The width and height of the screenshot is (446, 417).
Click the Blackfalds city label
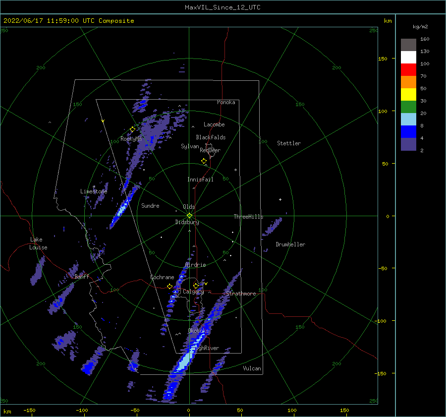[211, 137]
